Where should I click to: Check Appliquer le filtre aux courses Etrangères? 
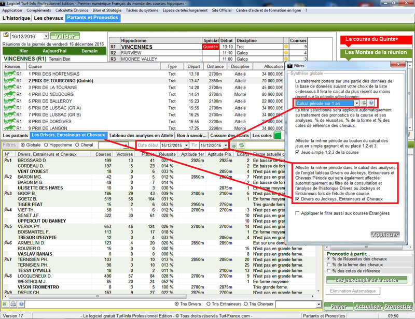pyautogui.click(x=297, y=213)
